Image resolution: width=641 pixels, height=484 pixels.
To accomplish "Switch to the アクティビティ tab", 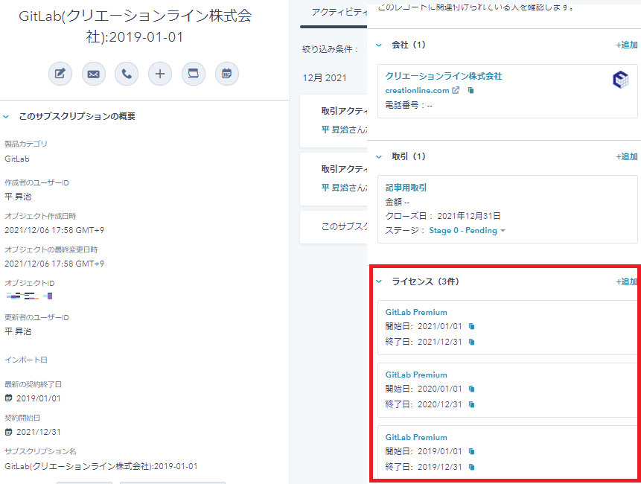I will coord(339,12).
